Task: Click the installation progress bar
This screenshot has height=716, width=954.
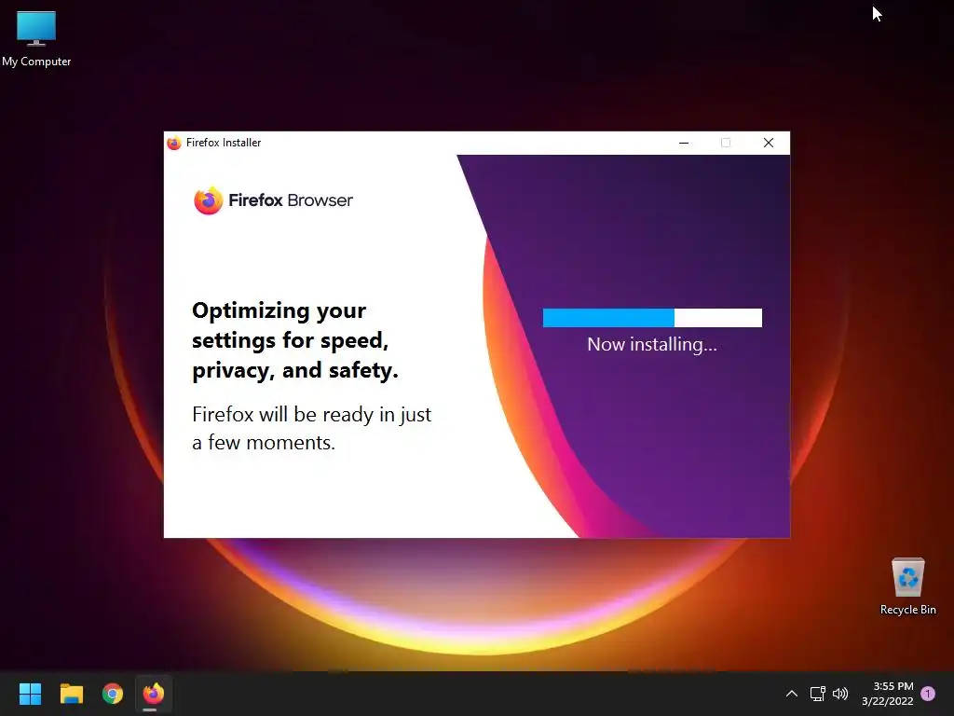Action: tap(652, 318)
